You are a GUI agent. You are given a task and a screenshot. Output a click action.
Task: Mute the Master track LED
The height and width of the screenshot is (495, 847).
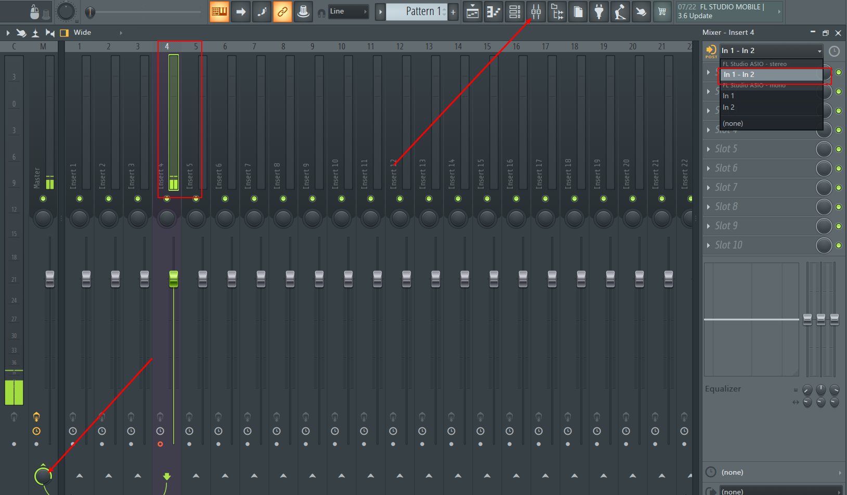(43, 199)
